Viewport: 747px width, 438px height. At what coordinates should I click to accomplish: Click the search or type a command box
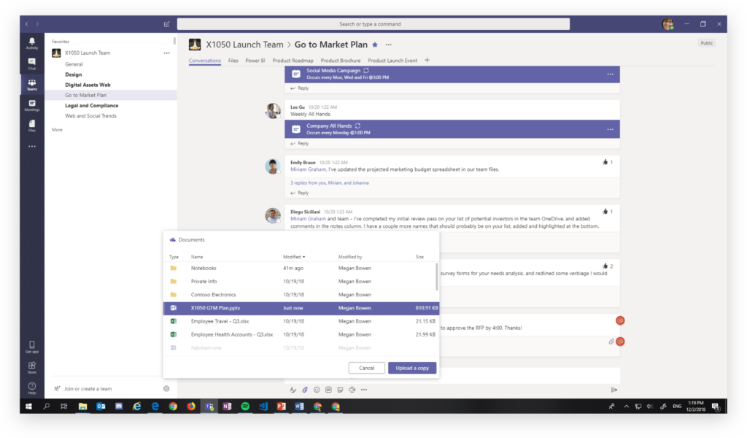point(373,24)
